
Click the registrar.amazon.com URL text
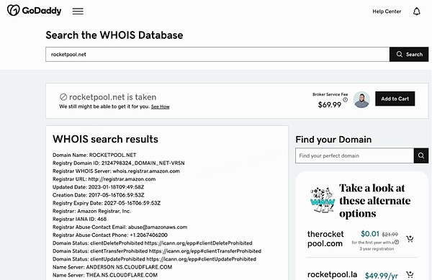pos(122,179)
